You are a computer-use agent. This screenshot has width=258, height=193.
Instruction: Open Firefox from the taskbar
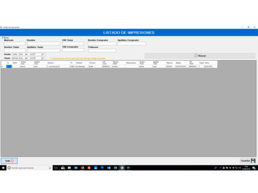point(83,168)
